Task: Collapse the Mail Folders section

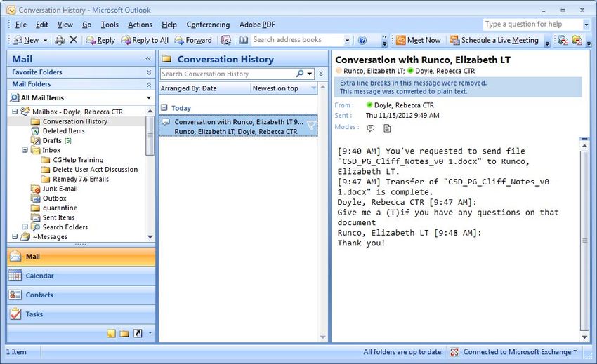Action: 149,84
